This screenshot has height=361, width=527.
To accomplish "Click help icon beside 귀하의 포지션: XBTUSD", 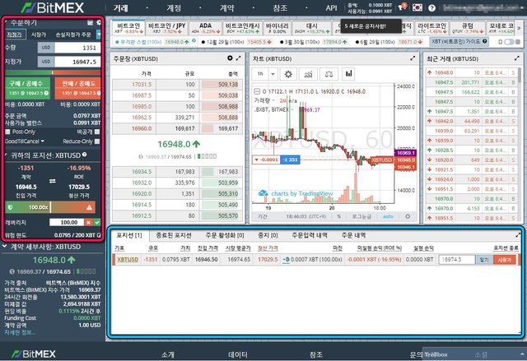I will (85, 155).
